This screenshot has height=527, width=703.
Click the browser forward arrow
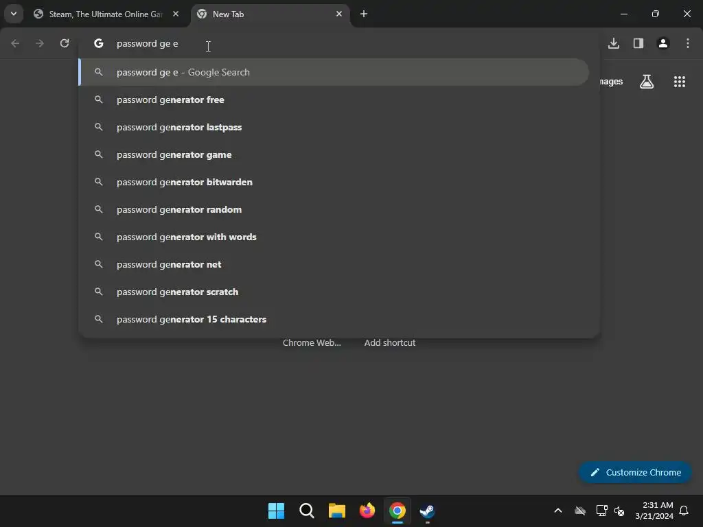coord(40,43)
